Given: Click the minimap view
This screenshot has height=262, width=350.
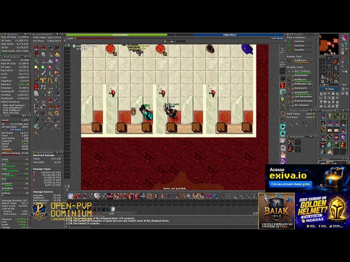Looking at the screenshot, I should (329, 44).
